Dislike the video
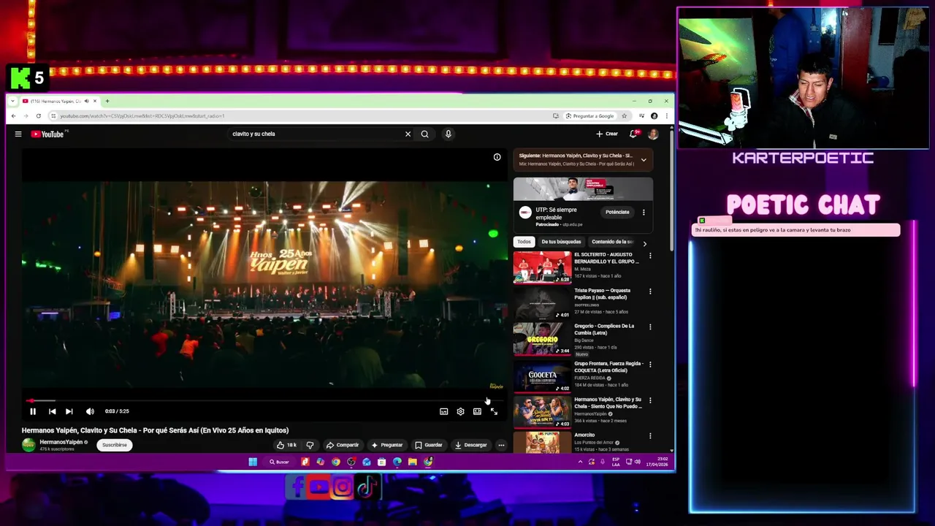 click(310, 445)
